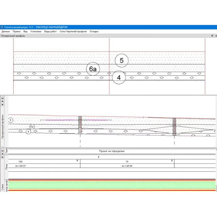Open the Установки menu
This screenshot has width=217, height=217.
[36, 32]
